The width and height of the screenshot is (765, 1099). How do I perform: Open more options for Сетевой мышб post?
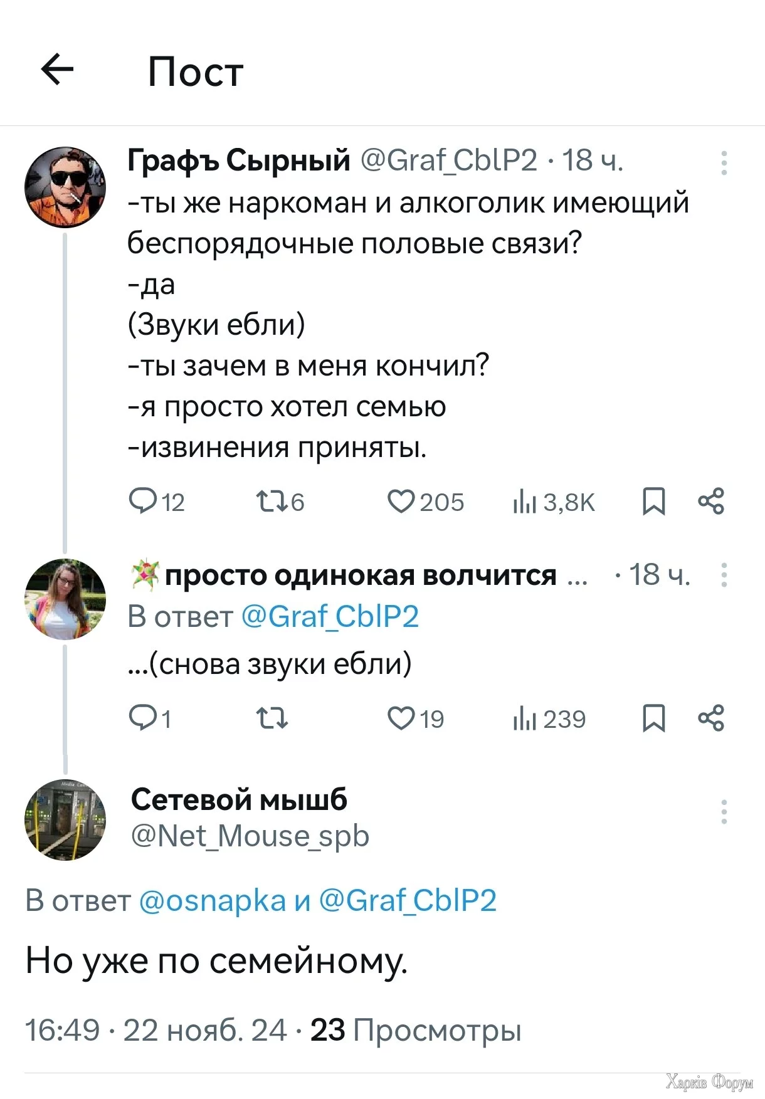pos(724,811)
